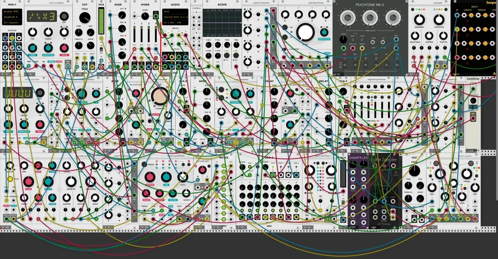Click the HARMONICS knob on macro oscillator 2

click(x=331, y=170)
